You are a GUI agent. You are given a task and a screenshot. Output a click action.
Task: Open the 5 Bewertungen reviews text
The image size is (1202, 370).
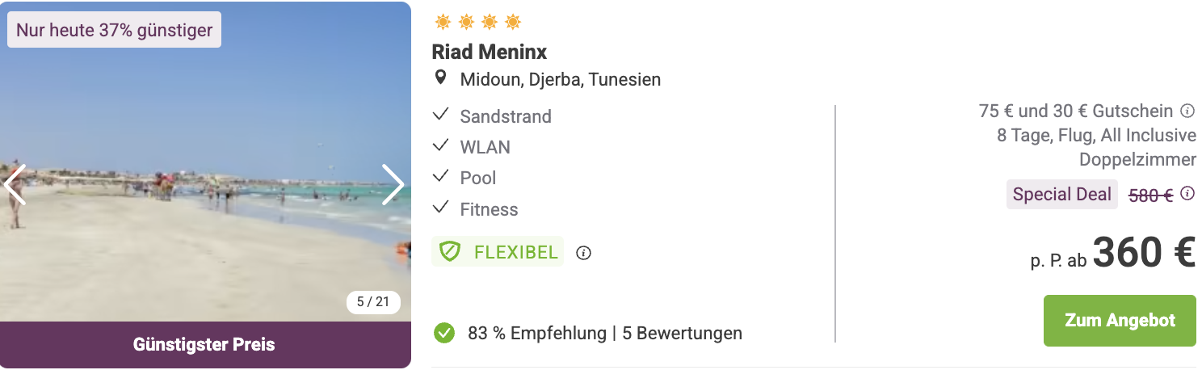click(683, 333)
